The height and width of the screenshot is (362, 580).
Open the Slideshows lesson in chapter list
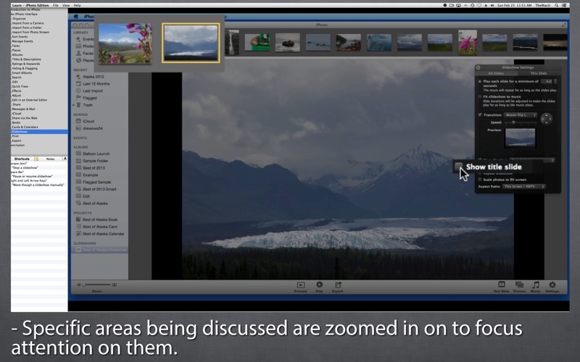point(39,132)
